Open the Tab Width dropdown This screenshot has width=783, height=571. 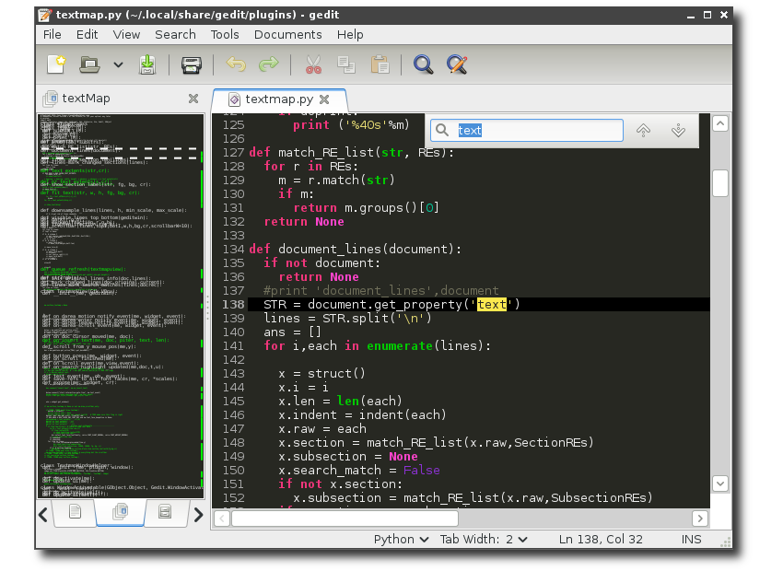(x=483, y=539)
